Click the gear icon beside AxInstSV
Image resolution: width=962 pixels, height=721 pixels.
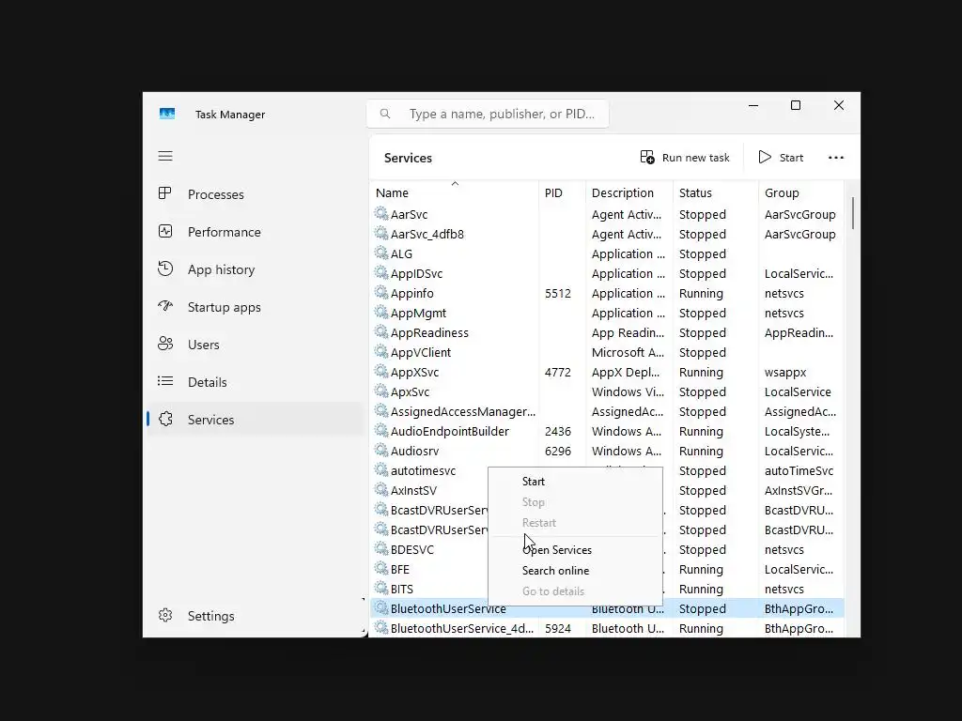tap(381, 489)
